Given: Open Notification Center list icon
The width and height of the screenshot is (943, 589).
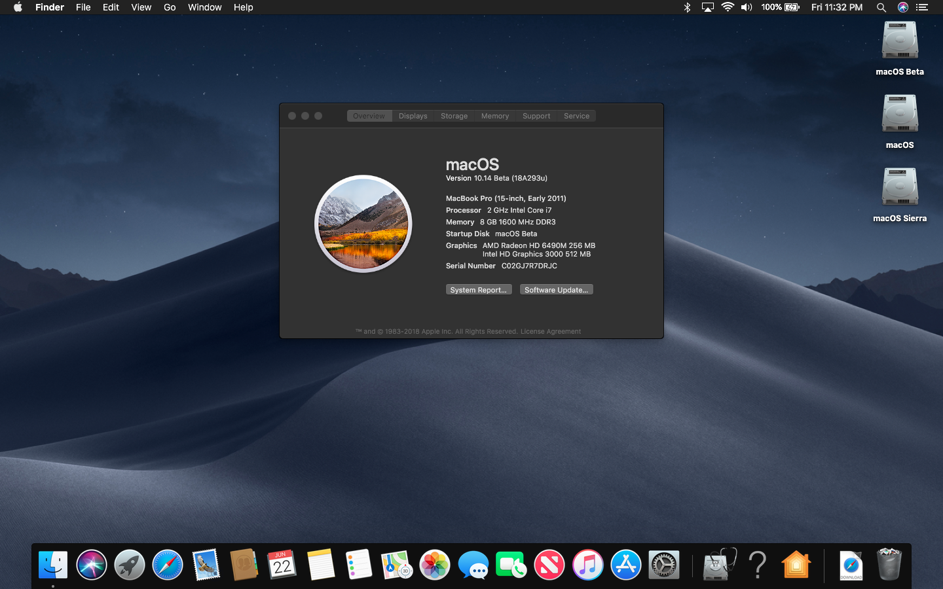Looking at the screenshot, I should click(x=922, y=7).
